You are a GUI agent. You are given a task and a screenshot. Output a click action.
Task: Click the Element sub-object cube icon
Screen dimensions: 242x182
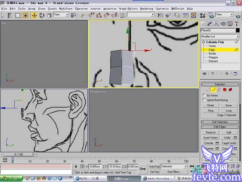[230, 90]
